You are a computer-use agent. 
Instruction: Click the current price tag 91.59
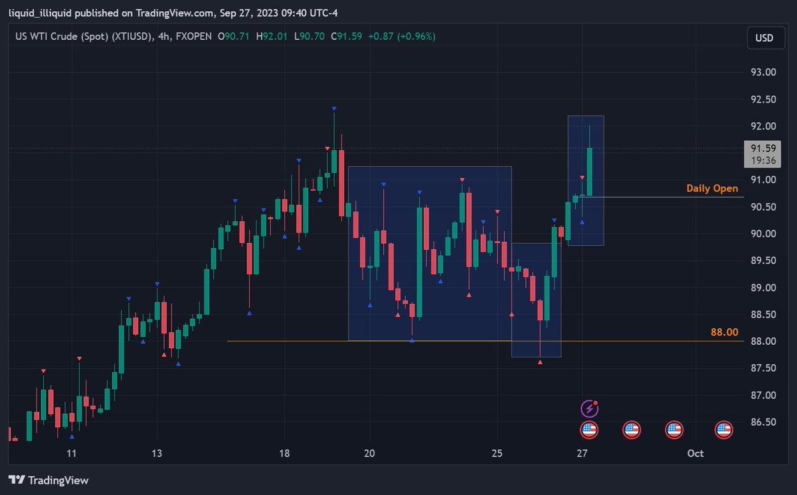[x=764, y=148]
